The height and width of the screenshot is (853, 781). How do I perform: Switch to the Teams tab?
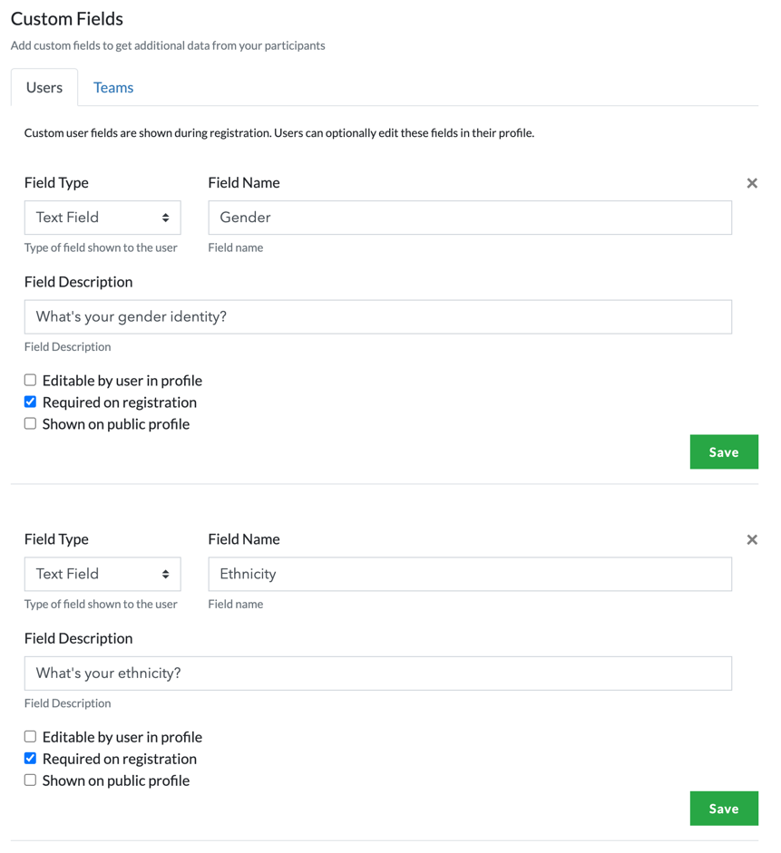point(113,88)
